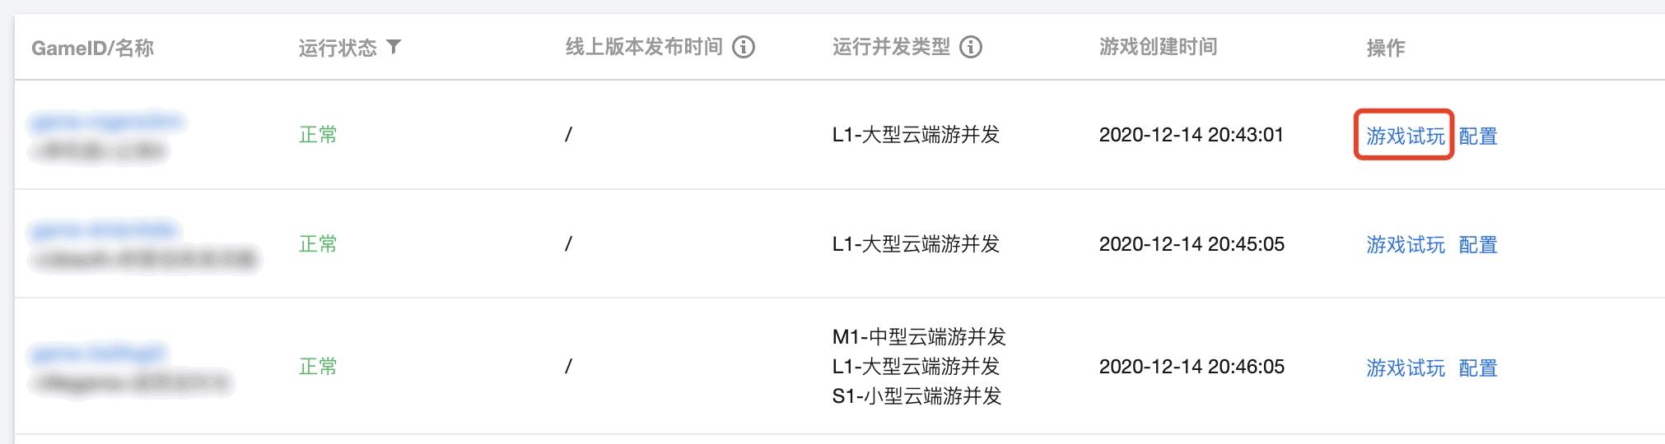Click the 操作 column header
The height and width of the screenshot is (444, 1665).
pyautogui.click(x=1386, y=48)
